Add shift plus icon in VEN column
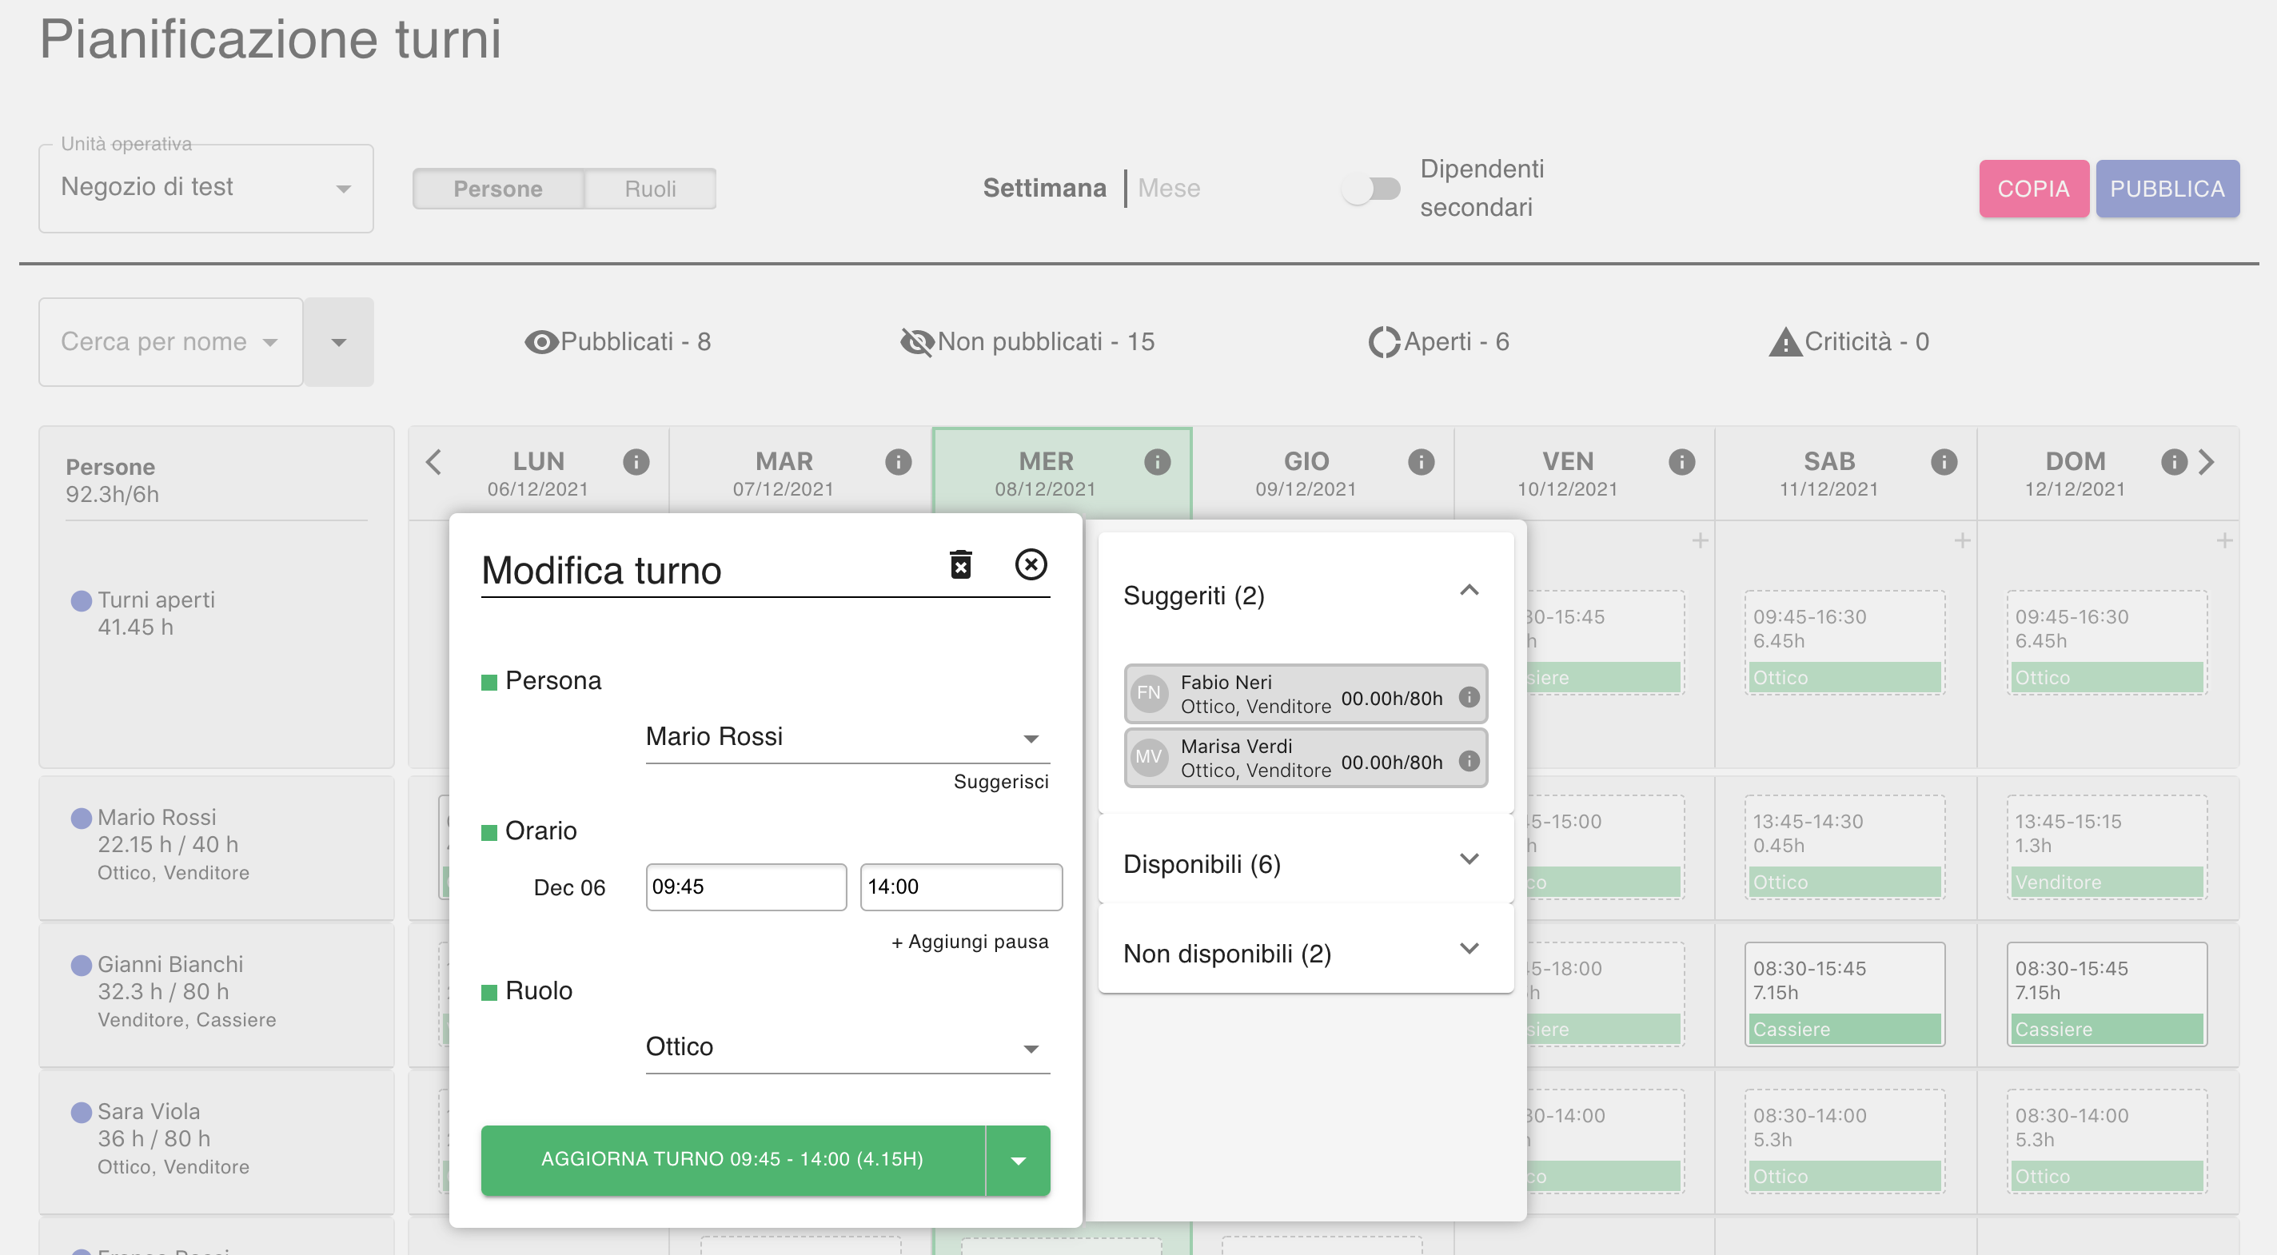 pos(1700,540)
